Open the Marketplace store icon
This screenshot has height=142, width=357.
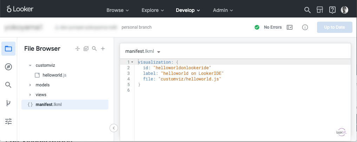(x=320, y=10)
